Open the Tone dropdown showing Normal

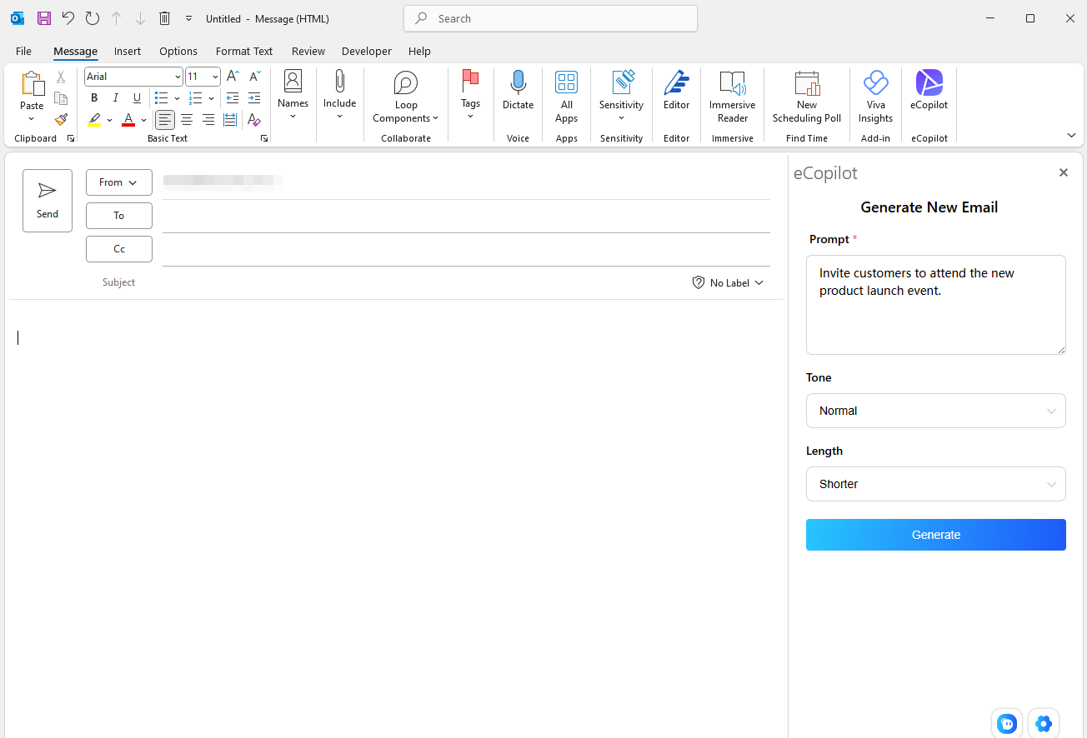(x=935, y=411)
